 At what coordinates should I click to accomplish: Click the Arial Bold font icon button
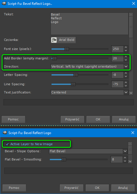tap(63, 40)
